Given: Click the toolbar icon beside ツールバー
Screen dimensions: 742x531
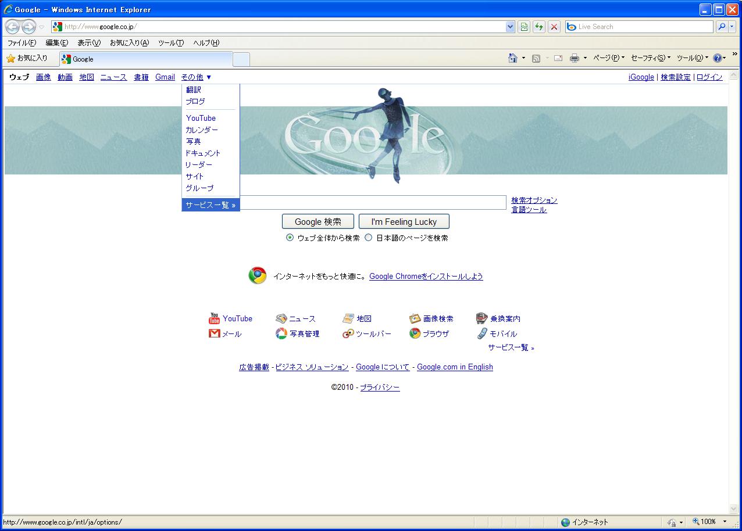Looking at the screenshot, I should (x=348, y=333).
